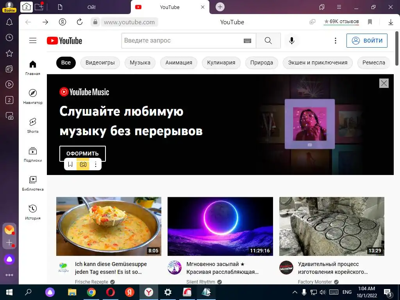Open Навигатор in YouTube sidebar

click(33, 97)
